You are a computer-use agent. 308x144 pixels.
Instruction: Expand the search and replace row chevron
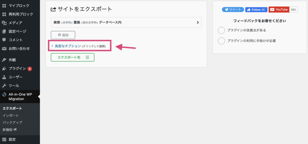198,22
